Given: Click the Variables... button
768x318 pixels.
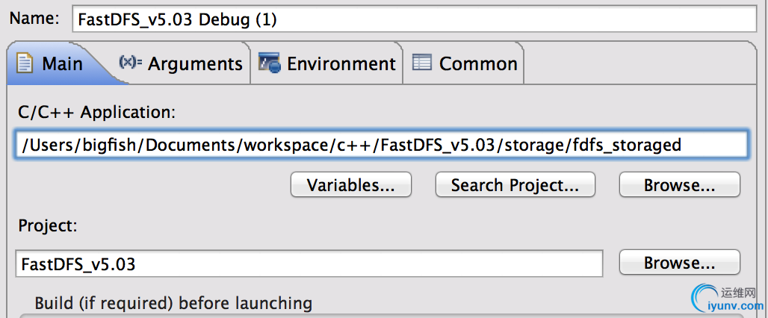Looking at the screenshot, I should (350, 185).
